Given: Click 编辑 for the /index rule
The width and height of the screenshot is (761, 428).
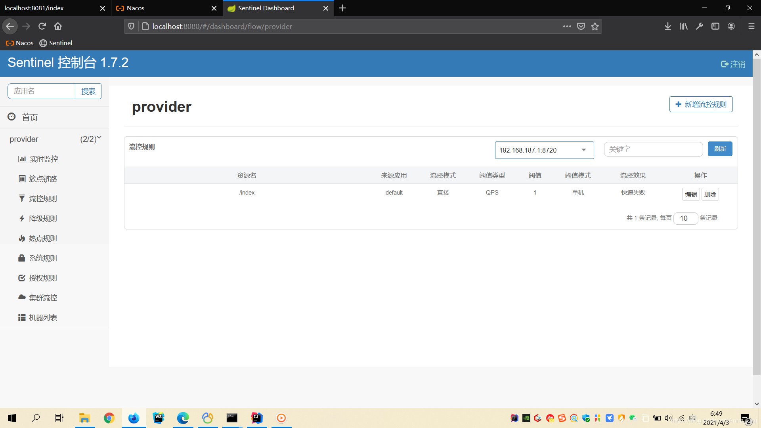Looking at the screenshot, I should click(691, 194).
